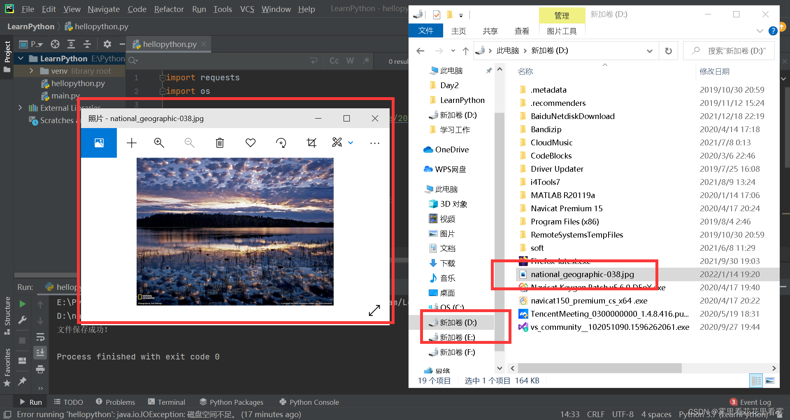Collapse the LearnPython project root
The width and height of the screenshot is (790, 420).
pos(20,58)
